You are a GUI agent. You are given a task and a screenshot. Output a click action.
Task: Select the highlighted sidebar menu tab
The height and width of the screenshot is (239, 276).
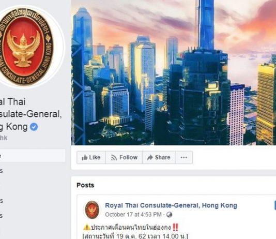(x=33, y=156)
